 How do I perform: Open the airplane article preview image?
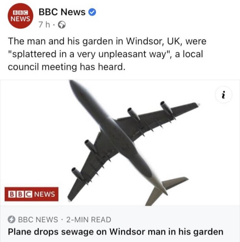[x=120, y=143]
